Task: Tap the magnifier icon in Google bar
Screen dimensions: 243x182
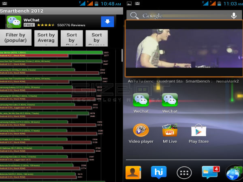Action: pyautogui.click(x=134, y=16)
